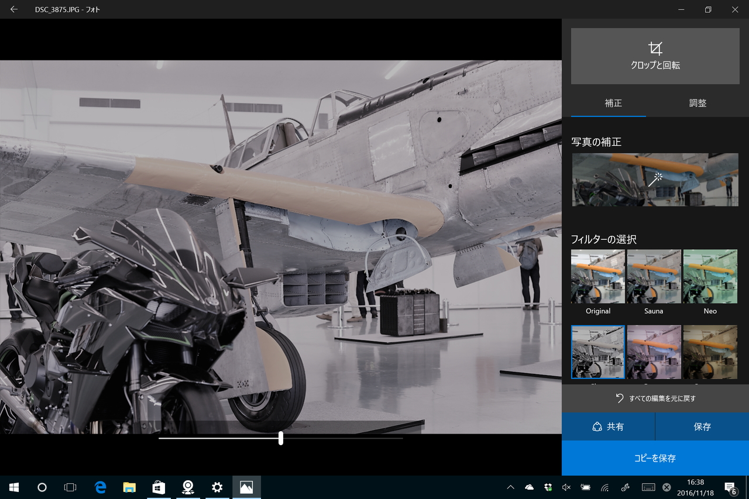Select the Original filter thumbnail

(x=598, y=276)
